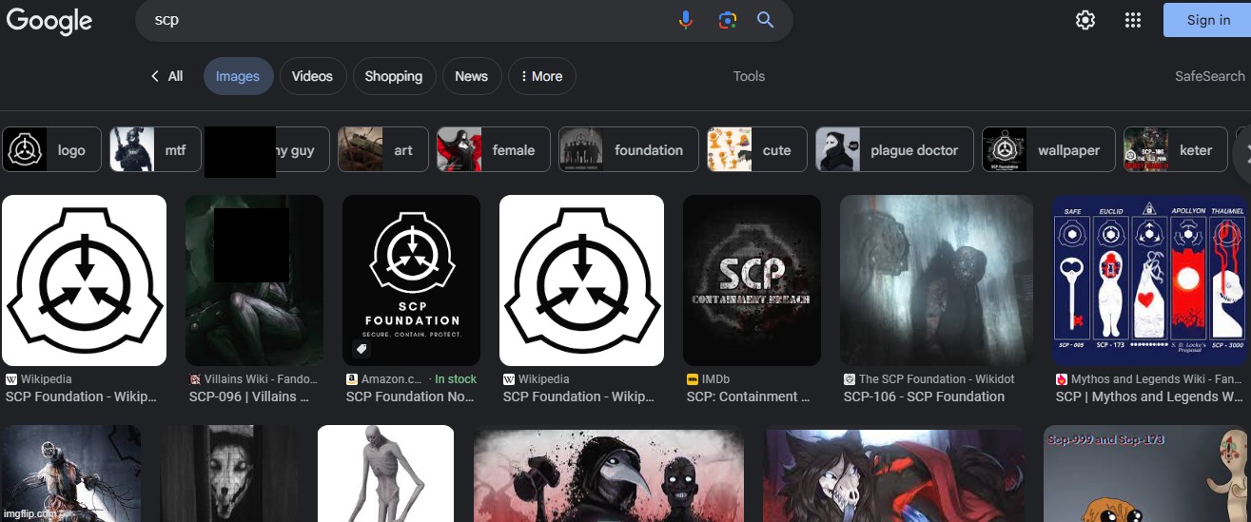Open the Google apps grid
The width and height of the screenshot is (1251, 522).
pos(1132,20)
